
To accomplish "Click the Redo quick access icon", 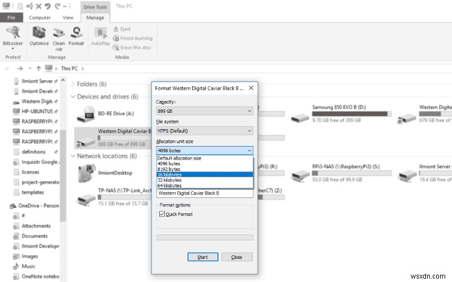I will click(x=58, y=6).
